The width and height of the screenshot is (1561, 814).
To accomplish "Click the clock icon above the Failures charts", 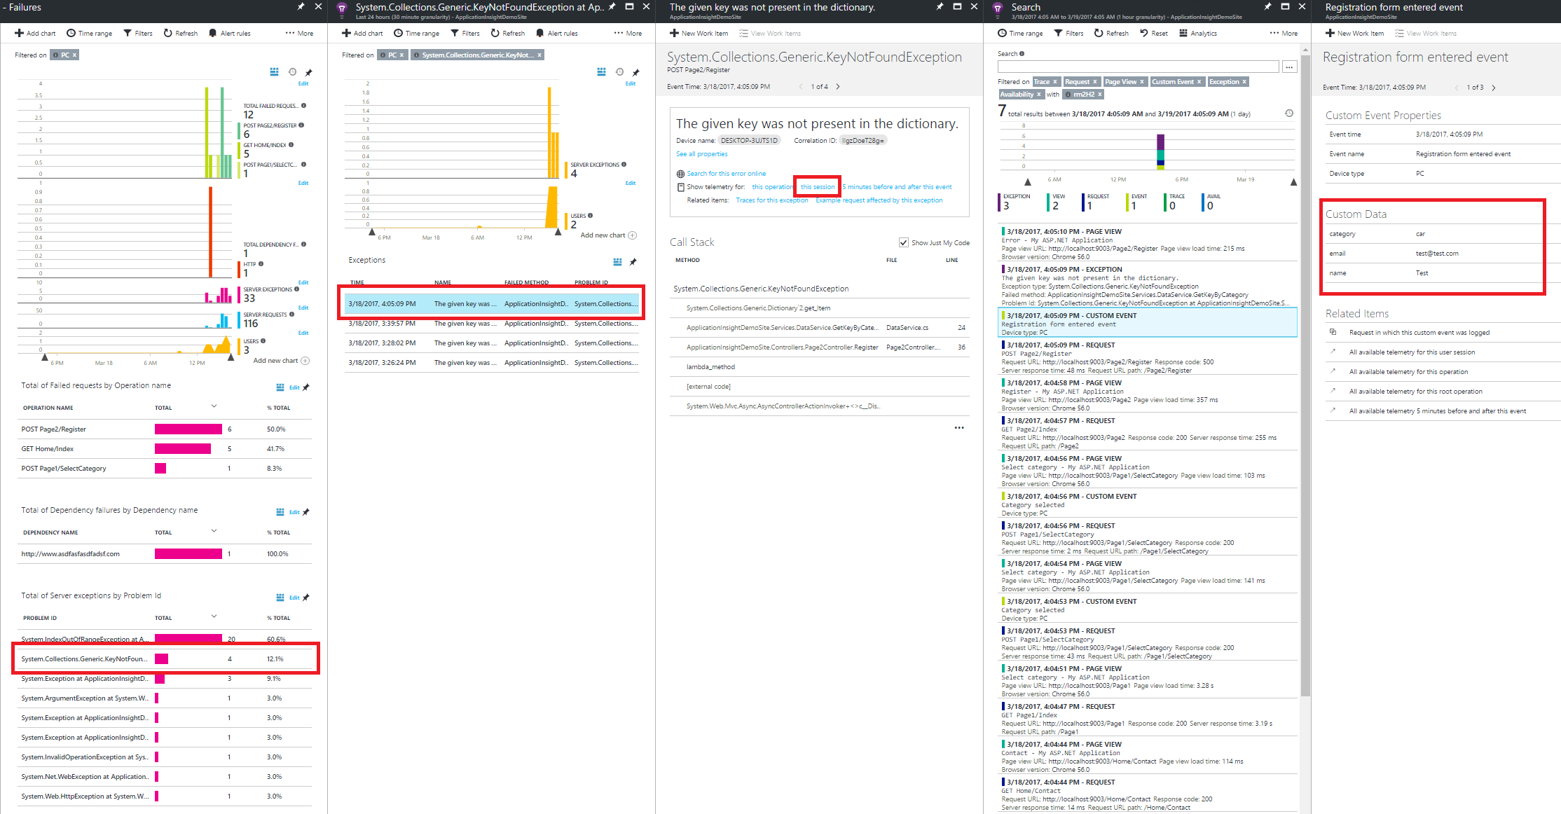I will pyautogui.click(x=292, y=71).
